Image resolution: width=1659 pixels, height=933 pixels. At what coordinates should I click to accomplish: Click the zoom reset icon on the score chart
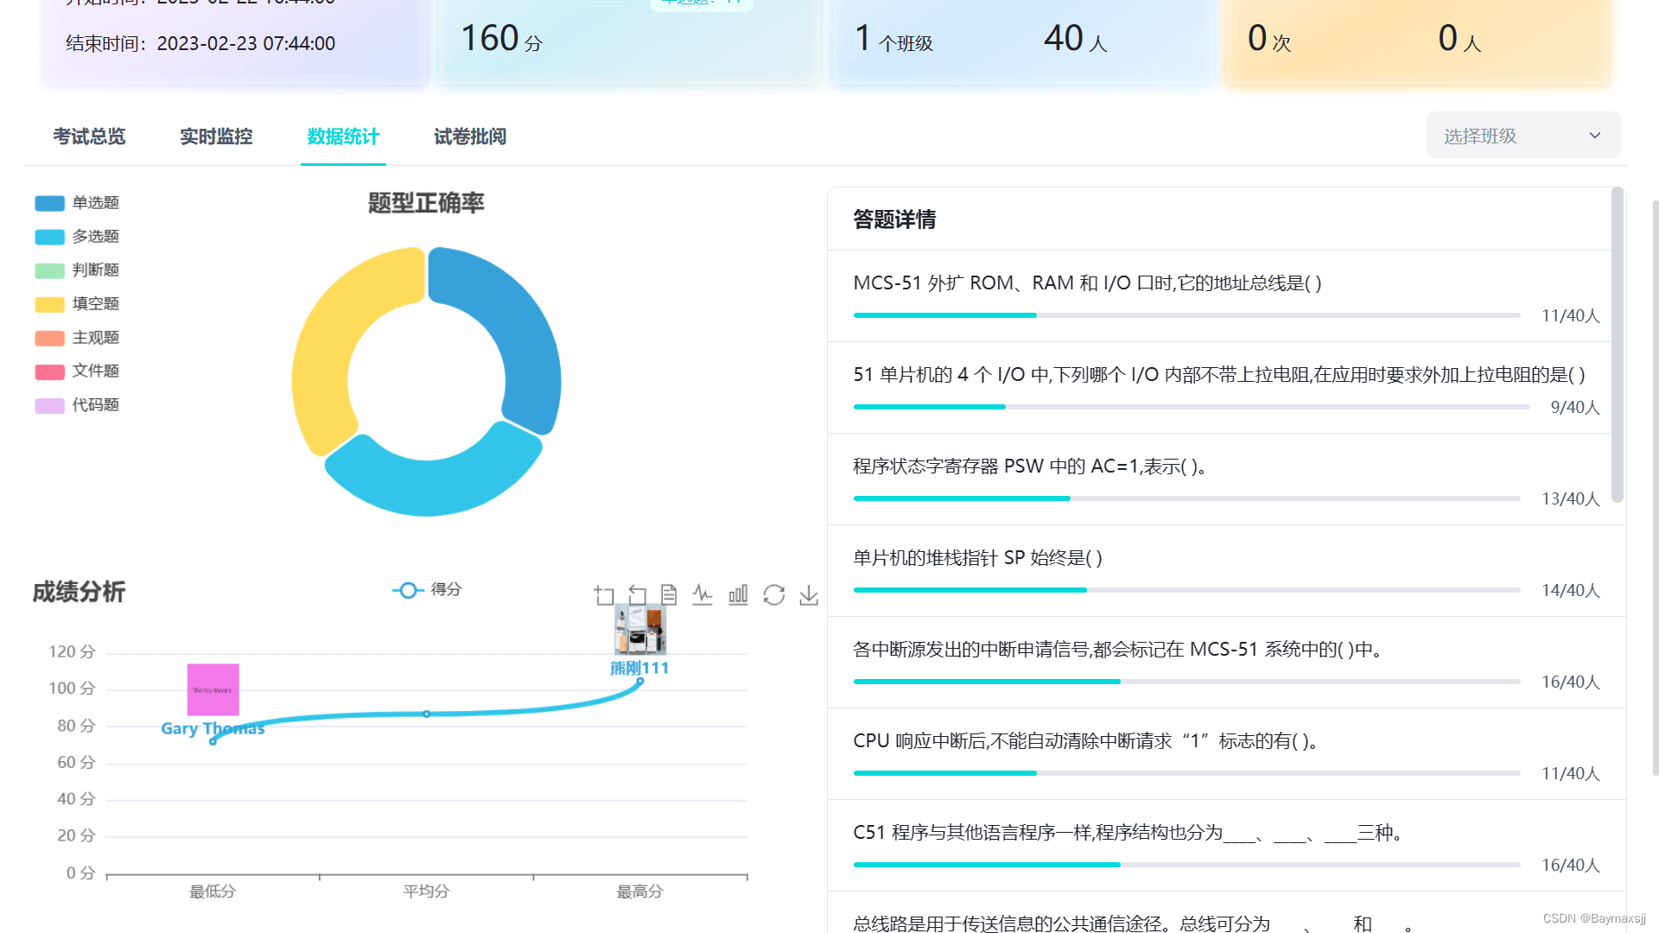[637, 594]
